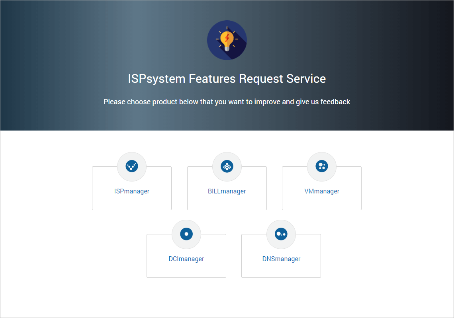The image size is (454, 318).
Task: Click the 'Please choose product below' subtitle text
Action: point(227,102)
